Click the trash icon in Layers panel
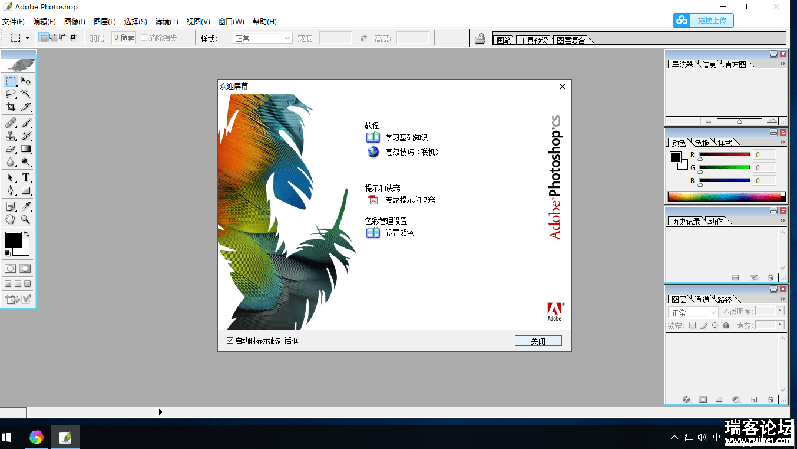 (x=770, y=400)
